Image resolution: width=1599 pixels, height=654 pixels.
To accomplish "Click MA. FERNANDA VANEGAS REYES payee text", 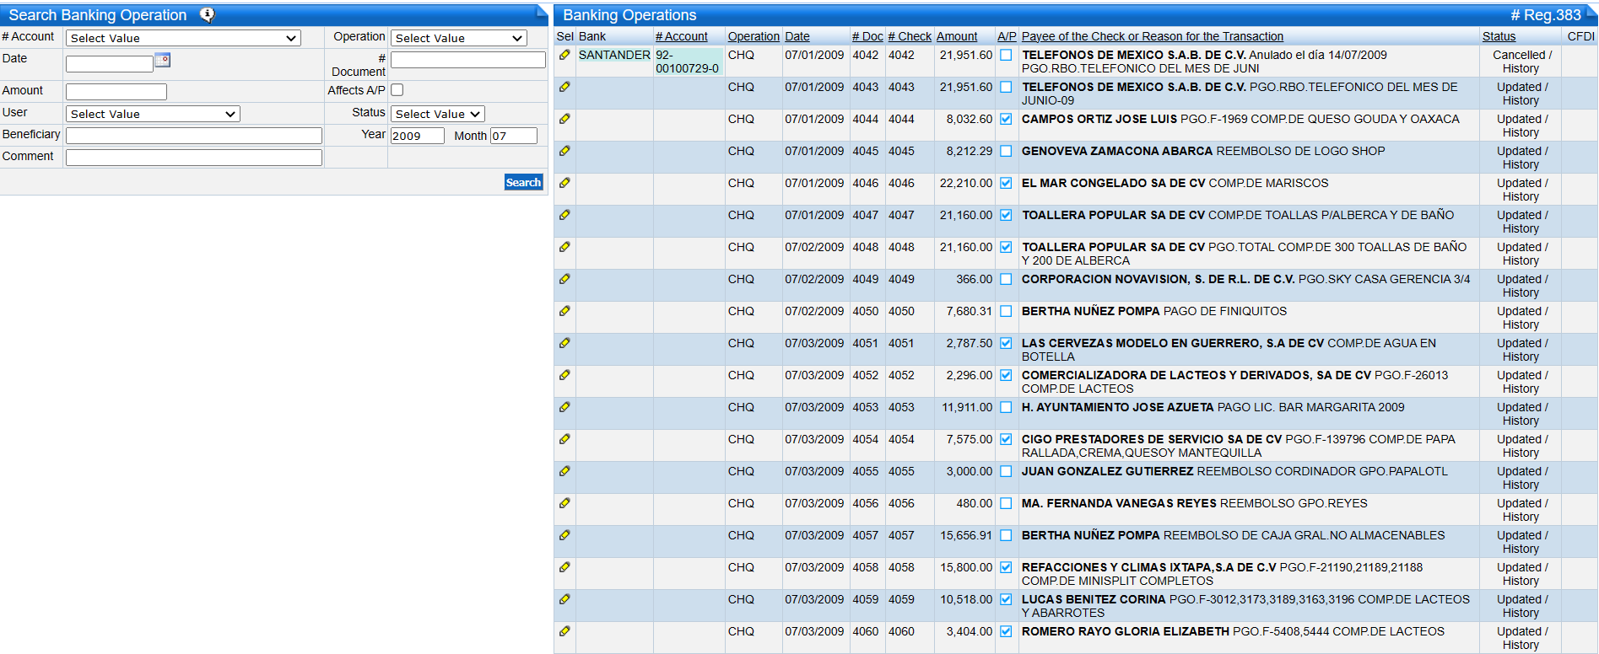I will 1119,503.
